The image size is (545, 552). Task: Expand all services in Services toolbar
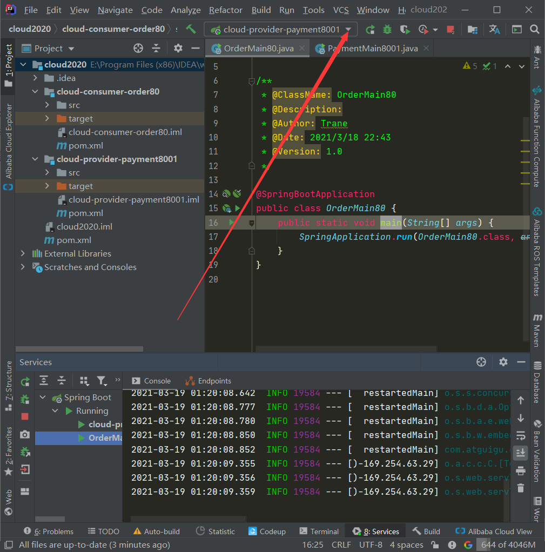point(44,381)
